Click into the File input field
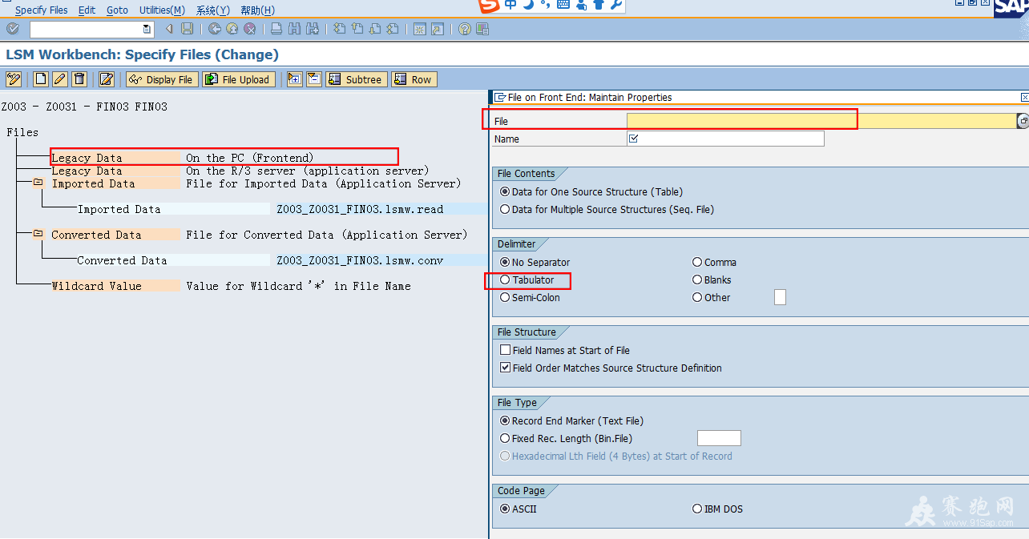Viewport: 1029px width, 539px height. [x=821, y=121]
